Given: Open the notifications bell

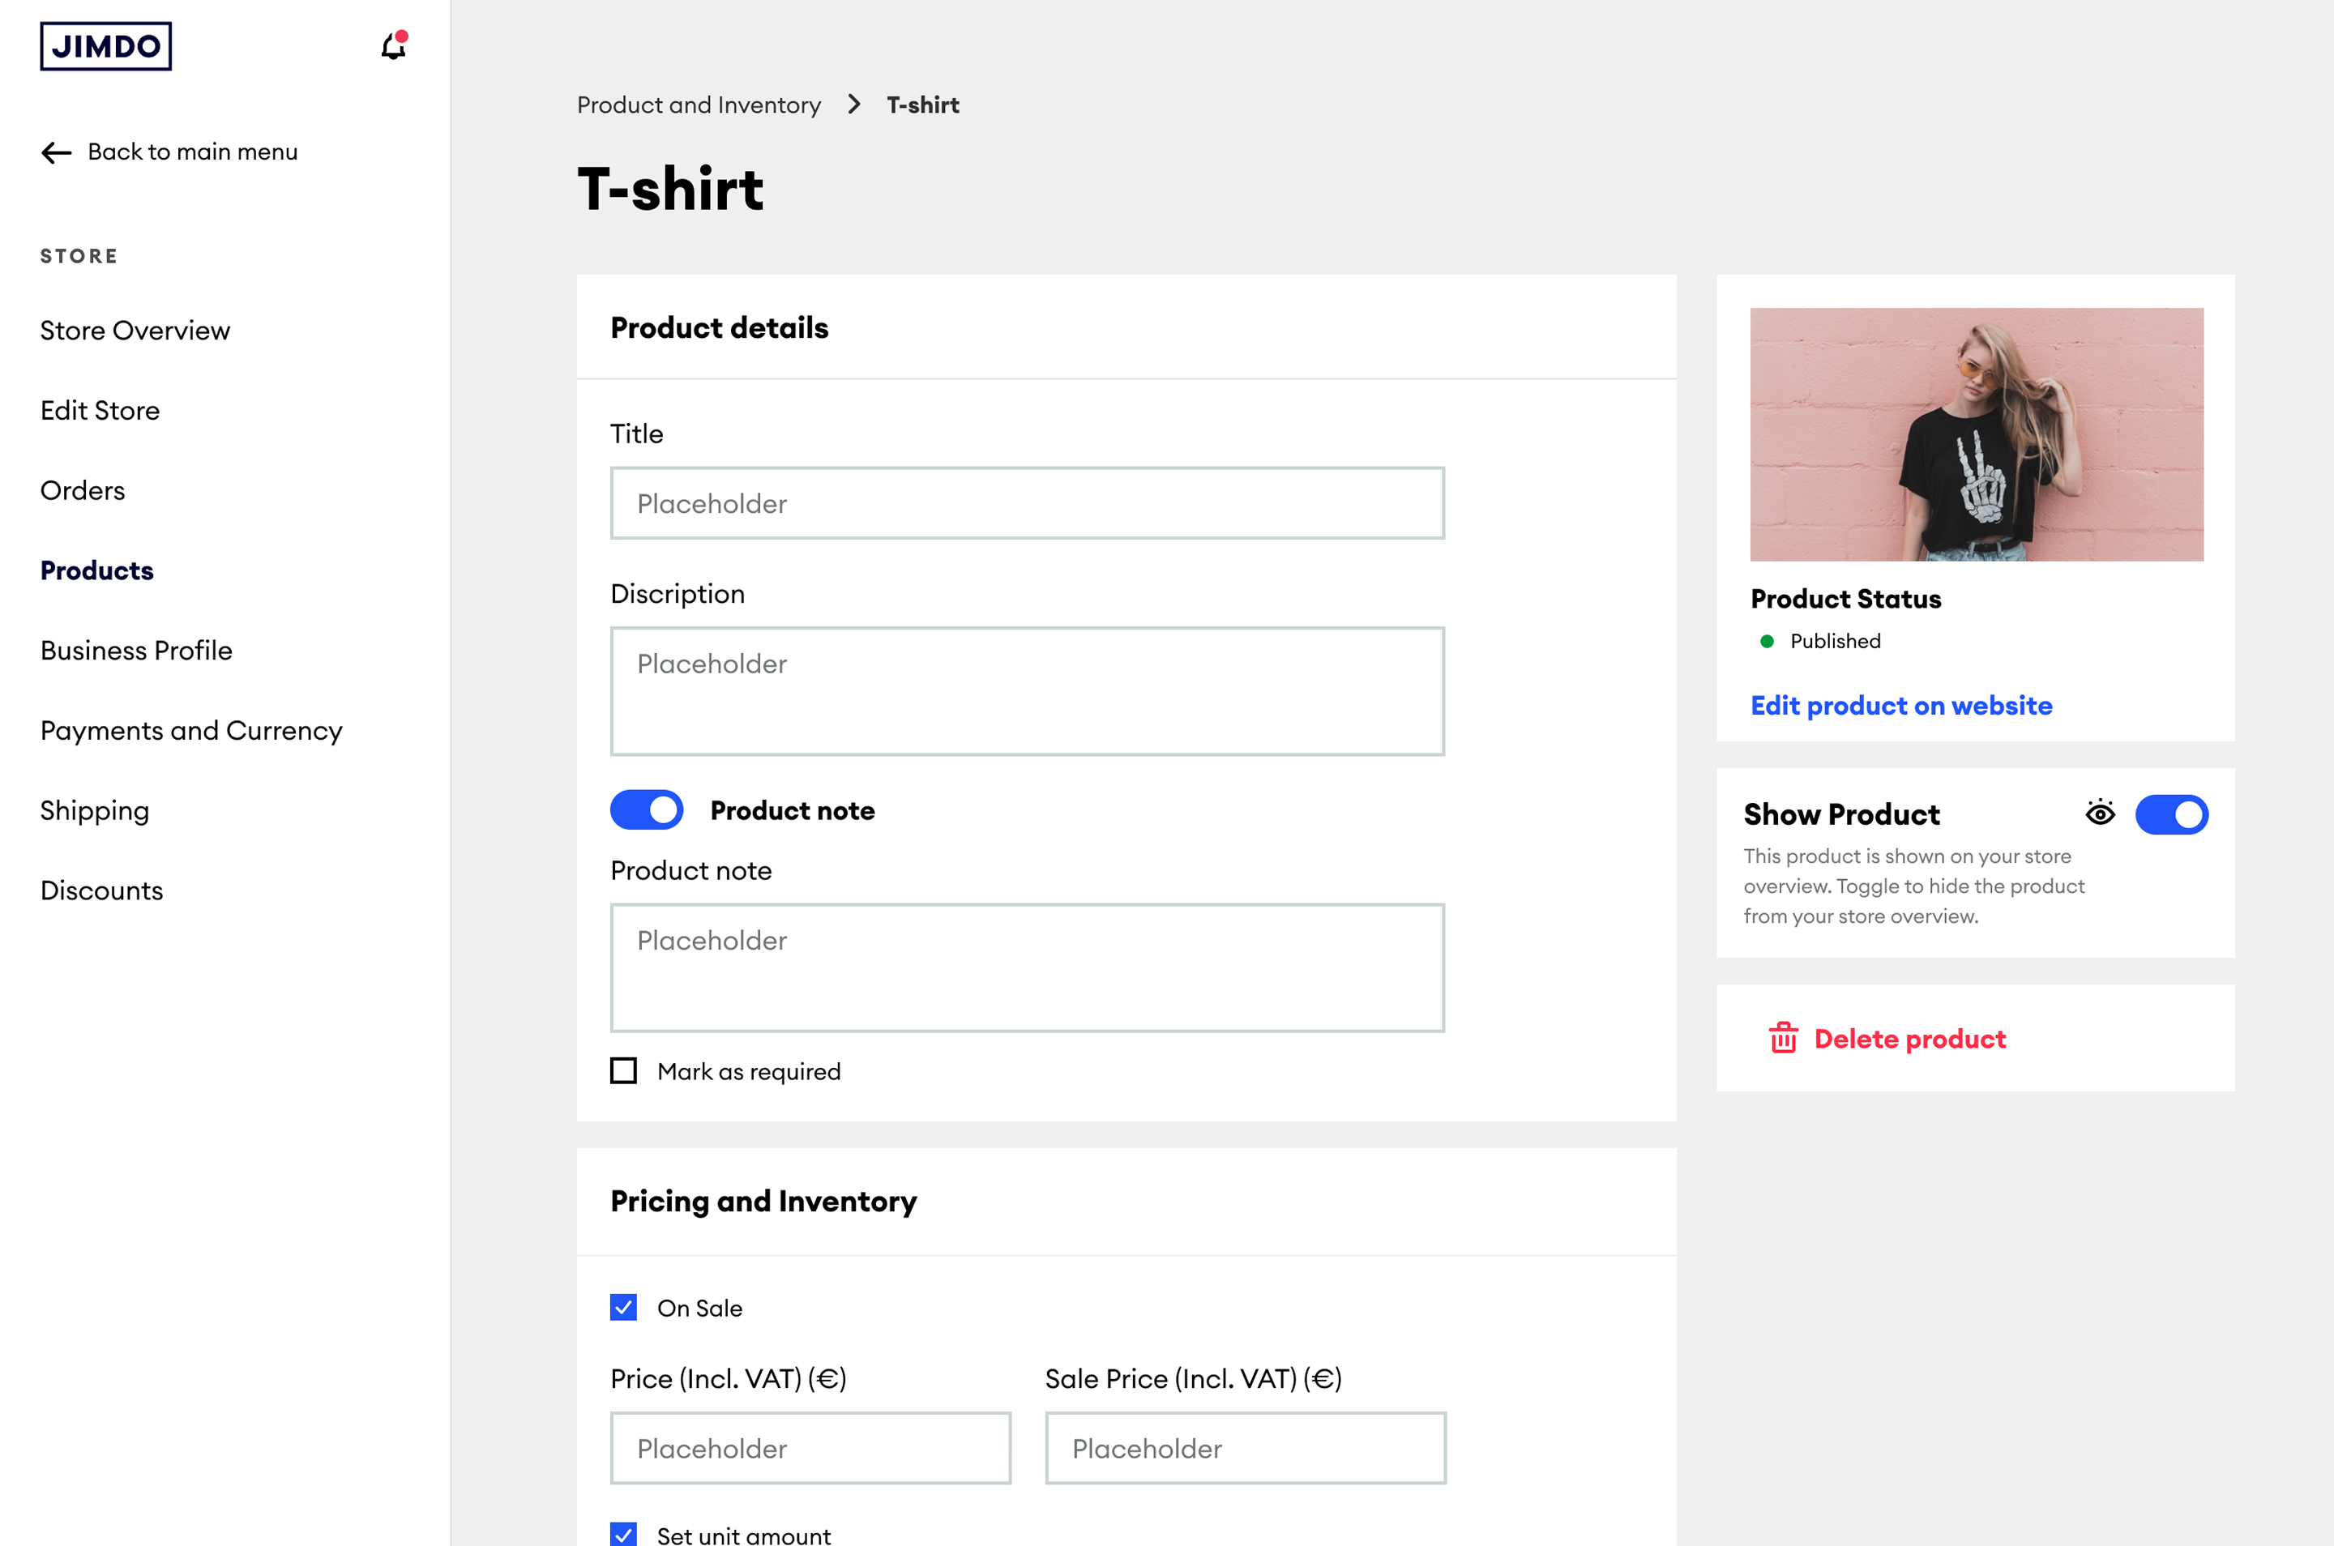Looking at the screenshot, I should (x=393, y=45).
